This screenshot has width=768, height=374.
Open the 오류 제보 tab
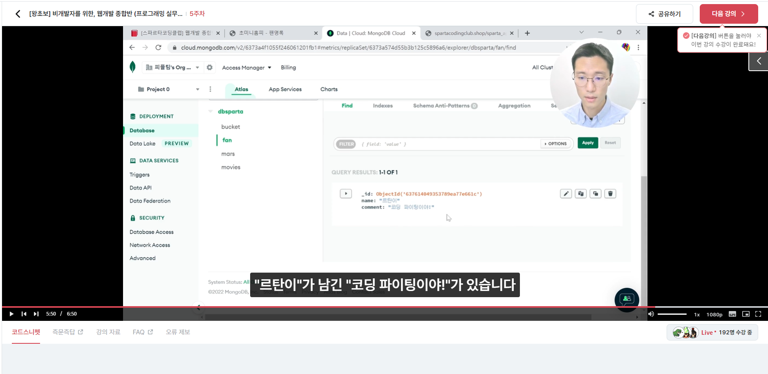click(x=178, y=332)
